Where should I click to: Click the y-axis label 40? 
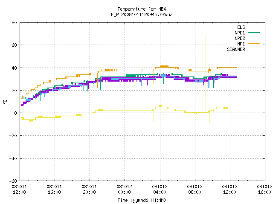click(14, 68)
